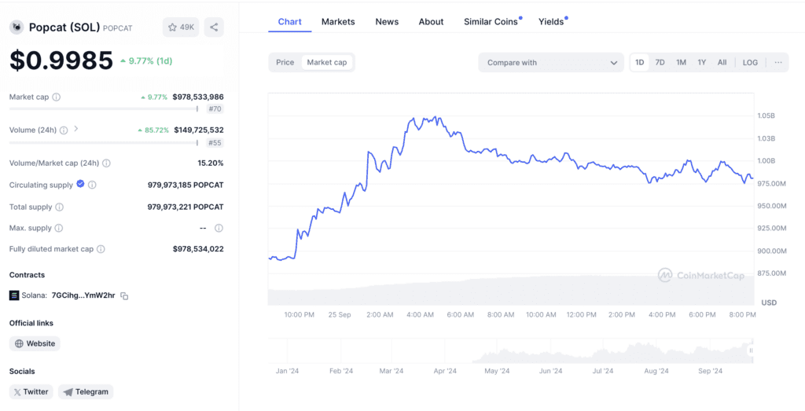
Task: Switch to the Chart tab
Action: pos(289,21)
